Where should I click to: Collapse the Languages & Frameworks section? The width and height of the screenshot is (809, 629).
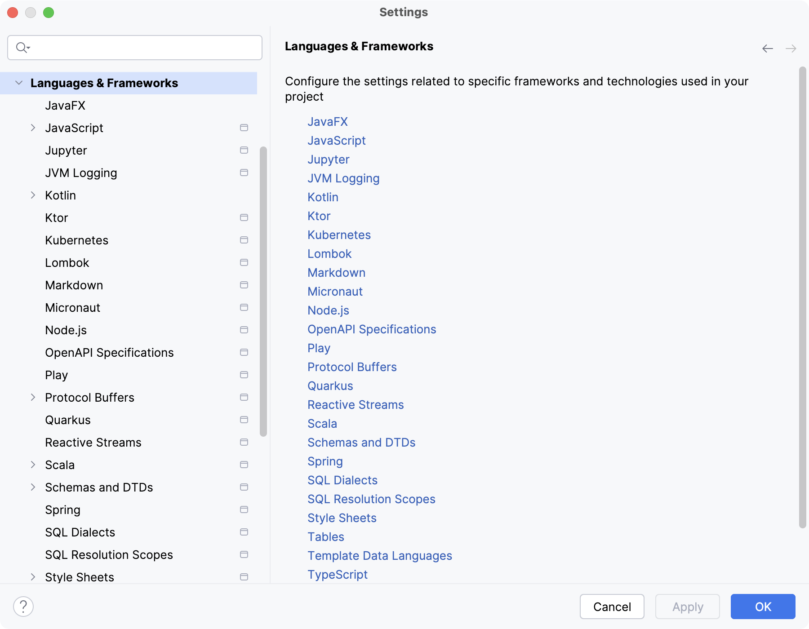[18, 83]
